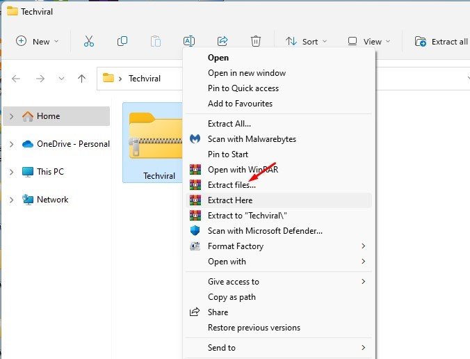Expand the This PC node
This screenshot has height=359, width=470.
click(11, 172)
